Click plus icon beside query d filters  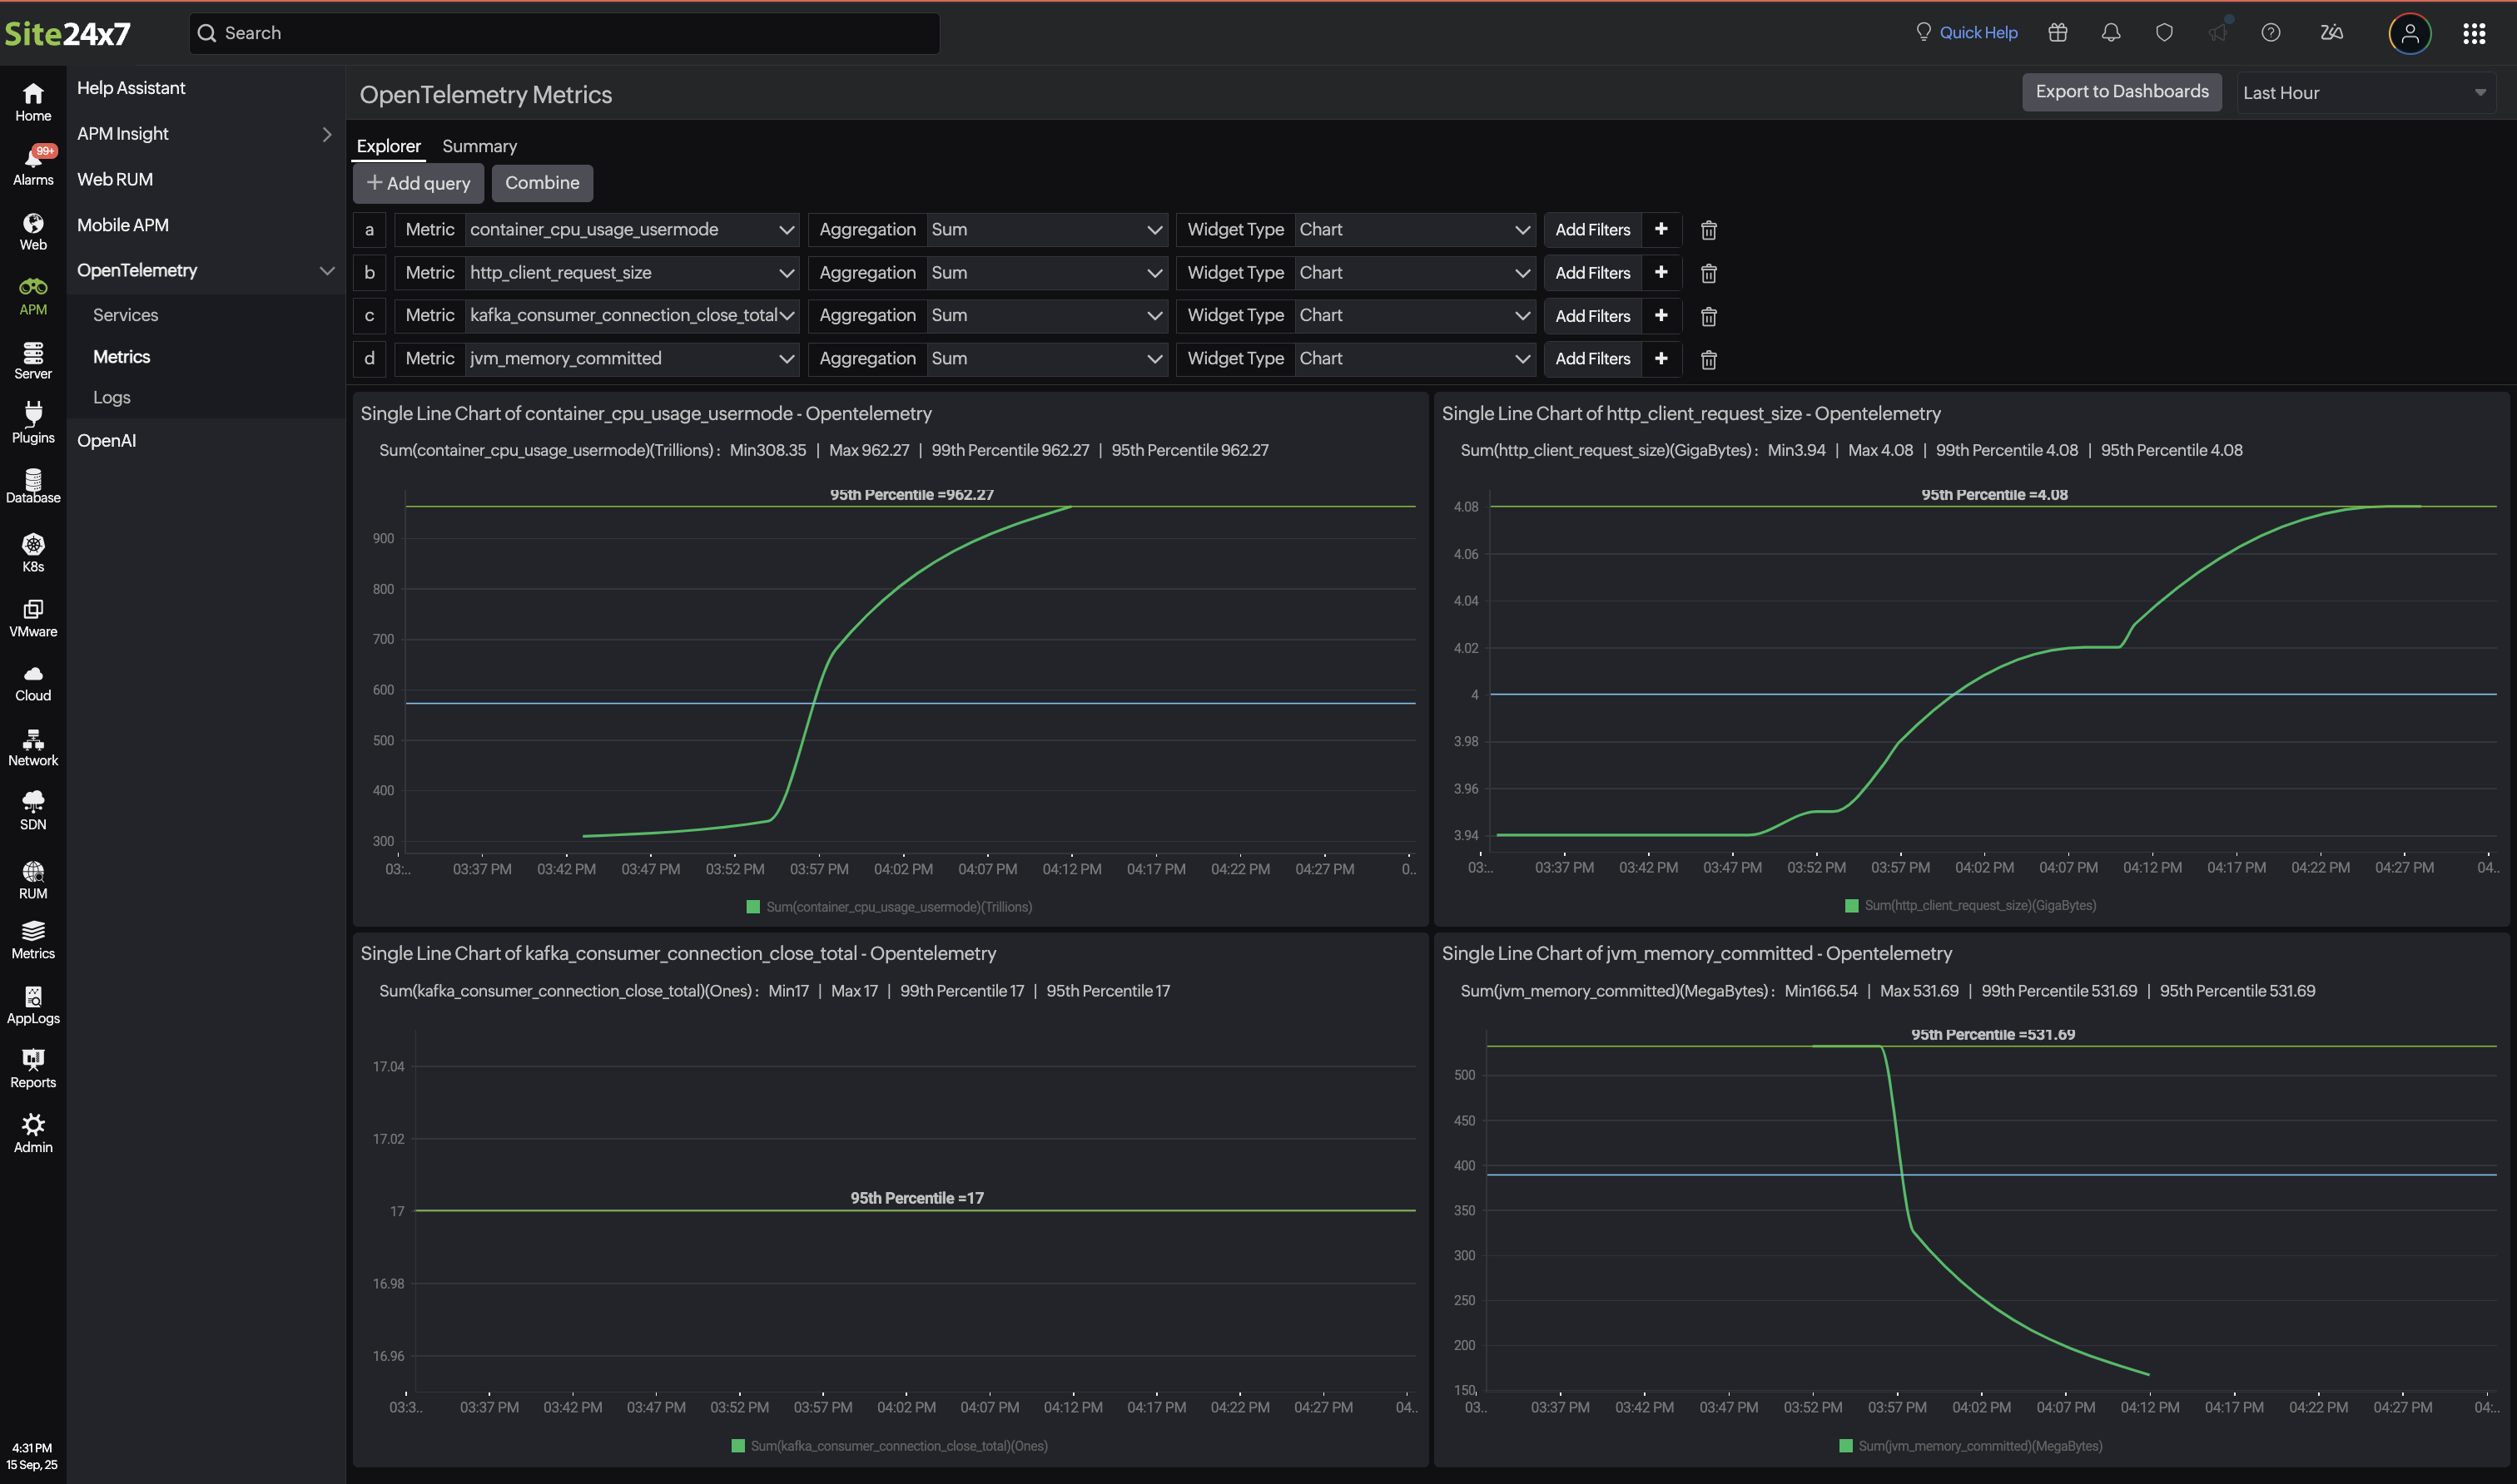pyautogui.click(x=1661, y=358)
